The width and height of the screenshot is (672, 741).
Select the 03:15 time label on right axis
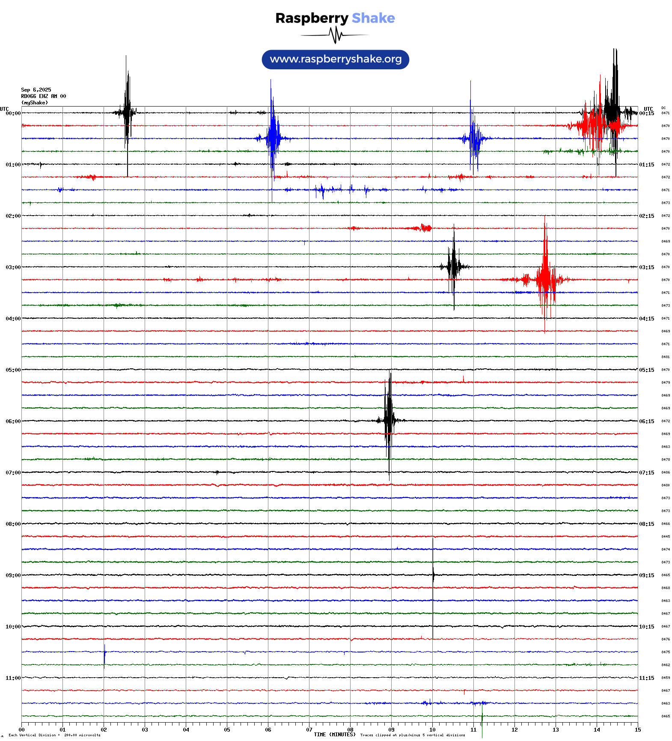click(x=646, y=267)
